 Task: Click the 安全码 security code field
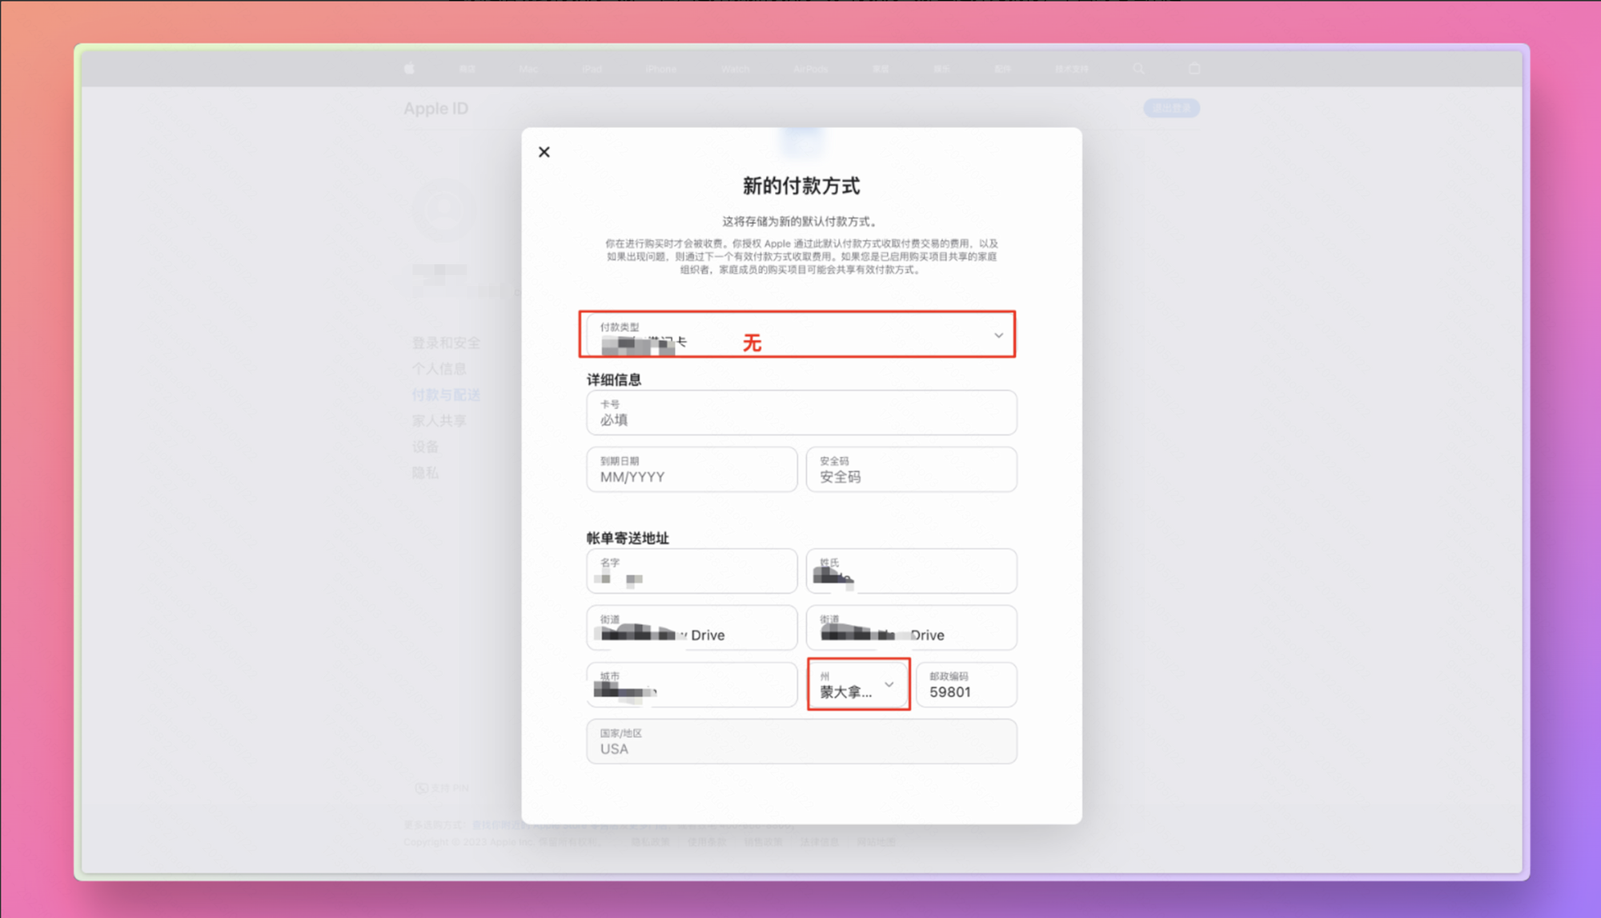911,469
